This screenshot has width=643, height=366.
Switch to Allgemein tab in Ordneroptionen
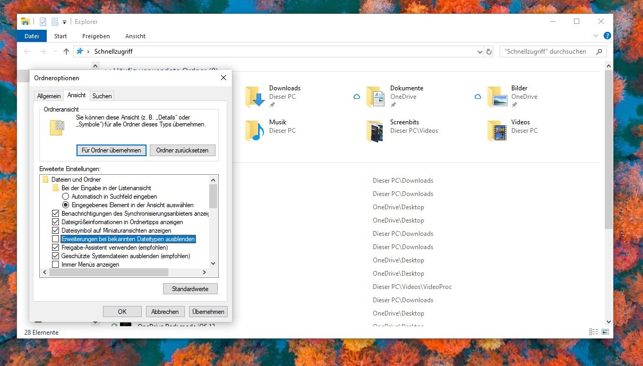(49, 96)
